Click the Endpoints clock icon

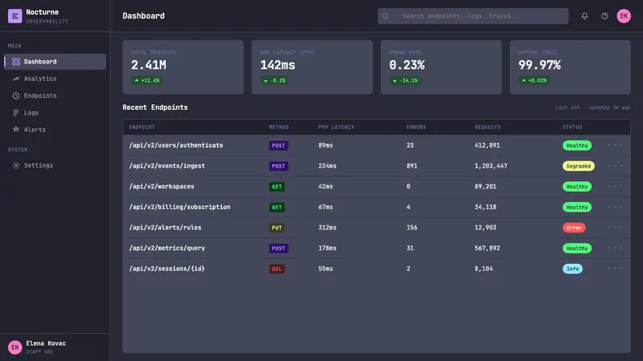(x=16, y=95)
